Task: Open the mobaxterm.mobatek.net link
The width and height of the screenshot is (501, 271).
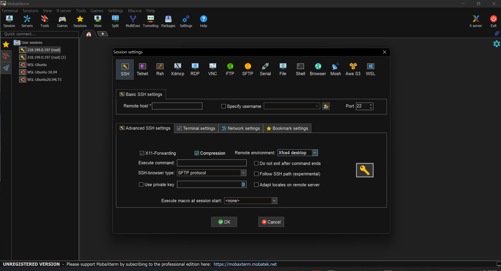Action: coord(245,264)
